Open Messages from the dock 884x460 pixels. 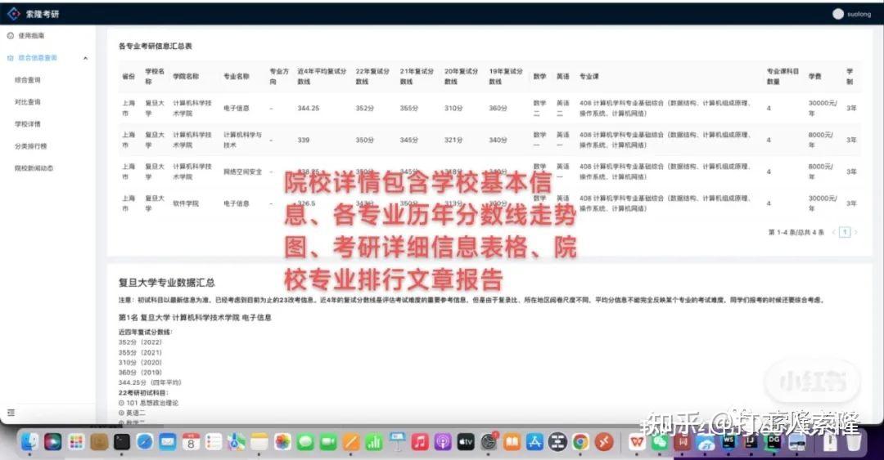305,442
